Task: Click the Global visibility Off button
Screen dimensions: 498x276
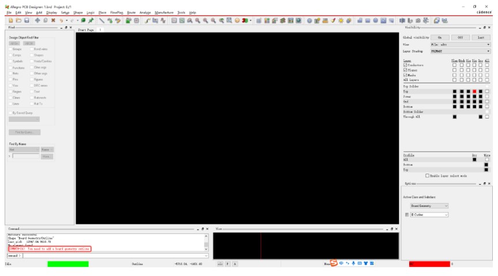Action: point(460,37)
